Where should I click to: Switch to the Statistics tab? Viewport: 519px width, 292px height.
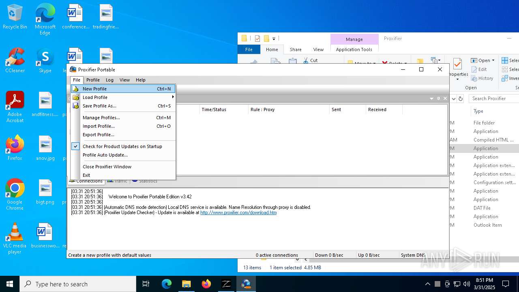tap(145, 181)
